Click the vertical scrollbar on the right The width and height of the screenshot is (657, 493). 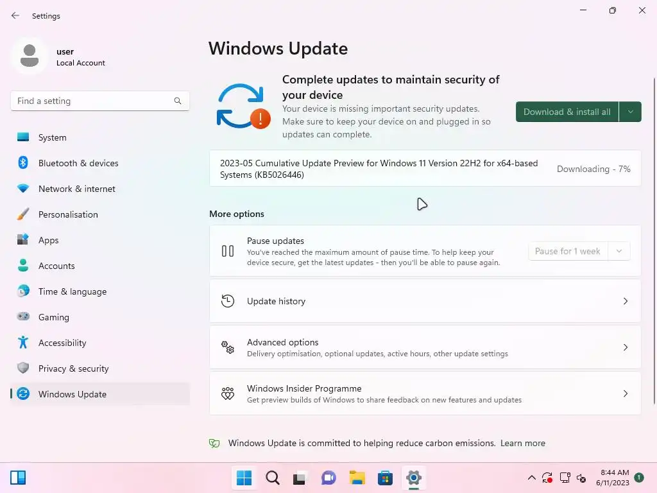(x=654, y=241)
